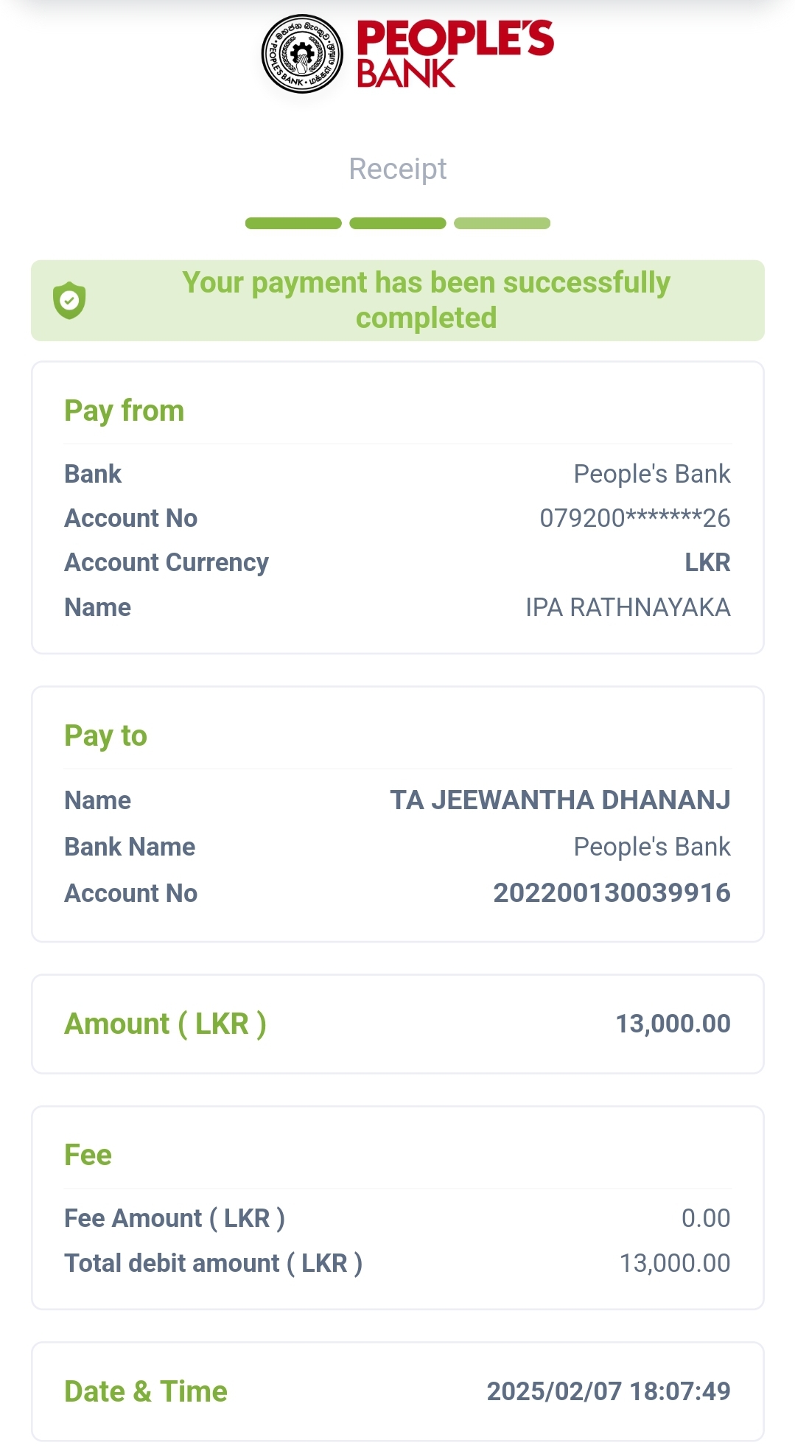This screenshot has width=795, height=1451.
Task: Select recipient name TA JEEWANTHA DHANANJ
Action: pyautogui.click(x=560, y=800)
